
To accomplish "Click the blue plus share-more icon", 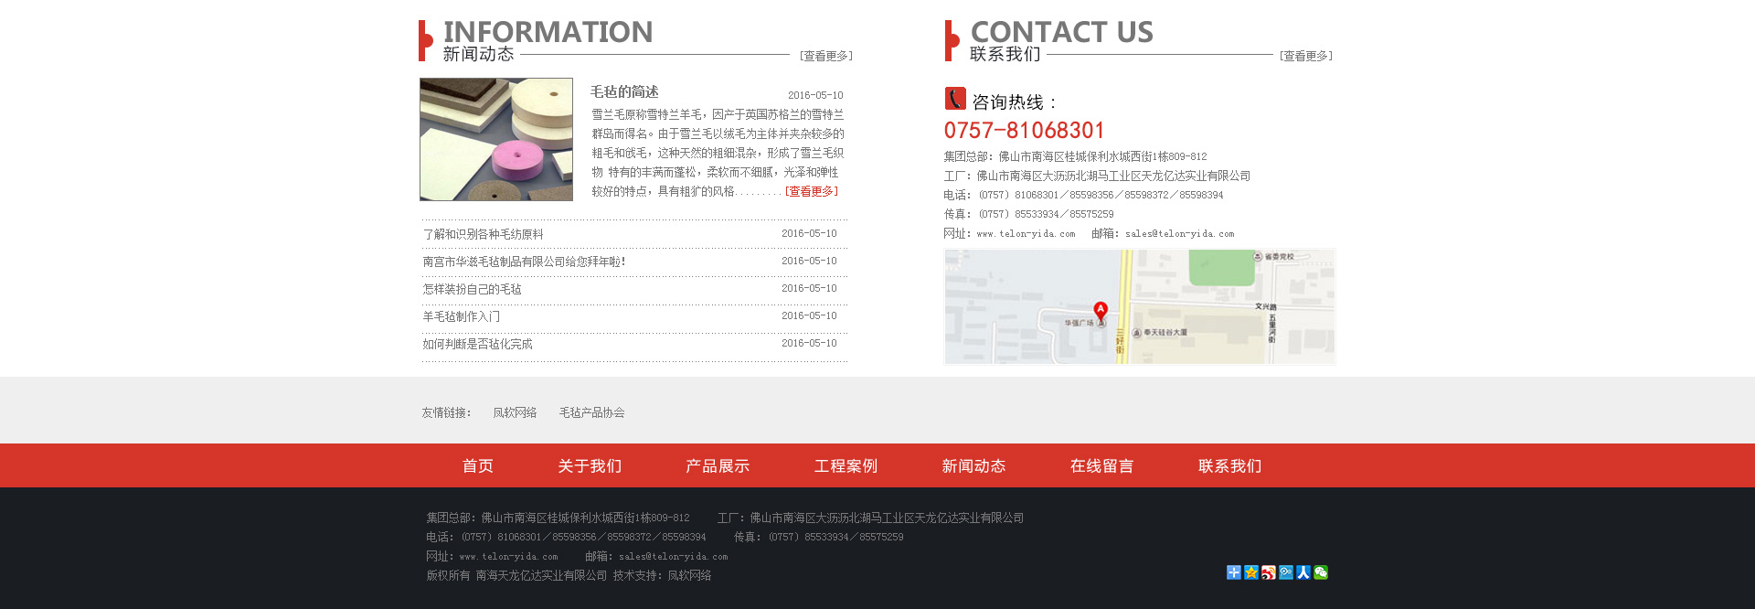I will [1233, 572].
